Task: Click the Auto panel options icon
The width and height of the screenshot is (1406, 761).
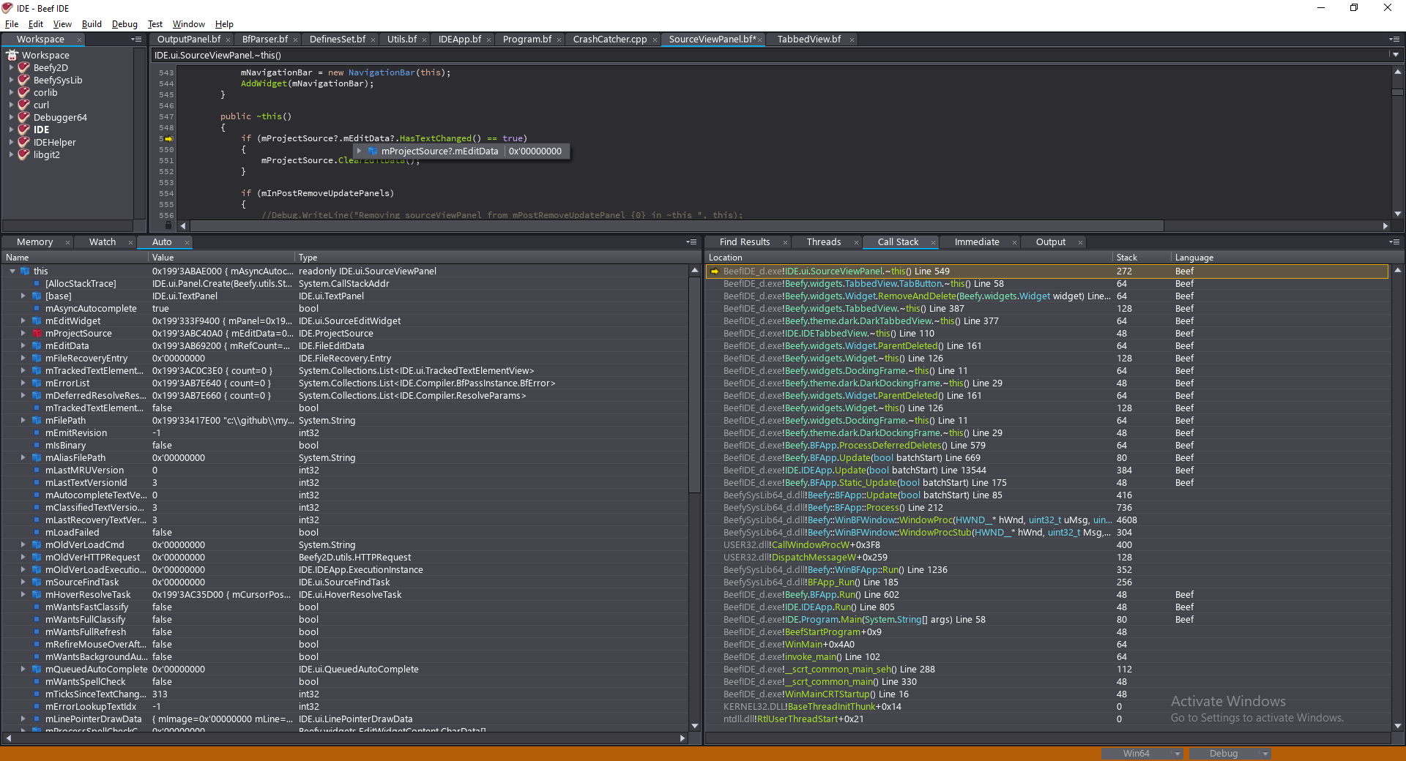Action: pyautogui.click(x=691, y=241)
